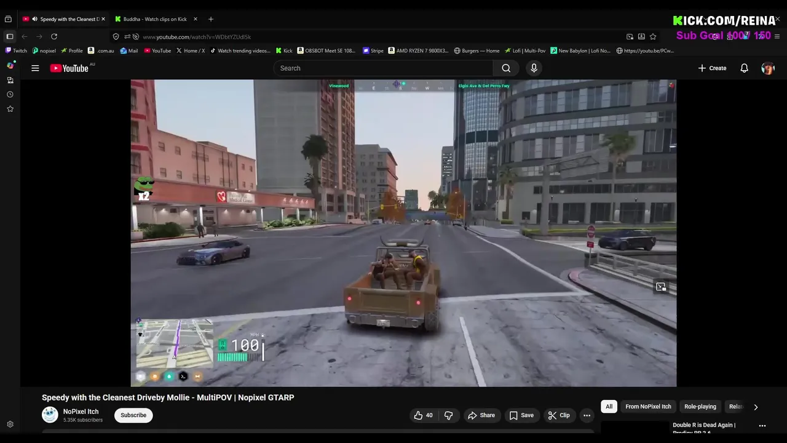Close the Speedy with the Cleanest tab
The height and width of the screenshot is (443, 787).
pyautogui.click(x=103, y=19)
